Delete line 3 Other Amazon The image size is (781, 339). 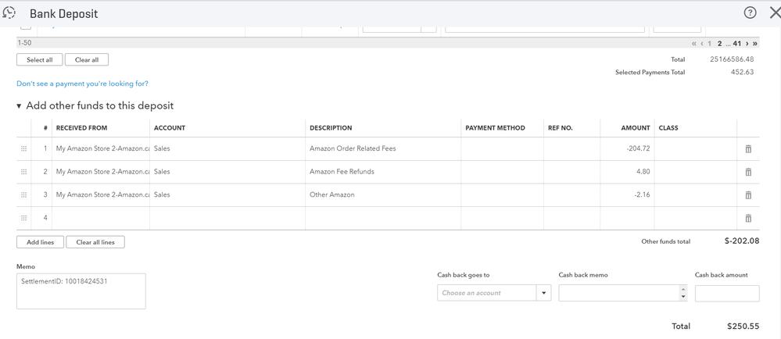(748, 194)
